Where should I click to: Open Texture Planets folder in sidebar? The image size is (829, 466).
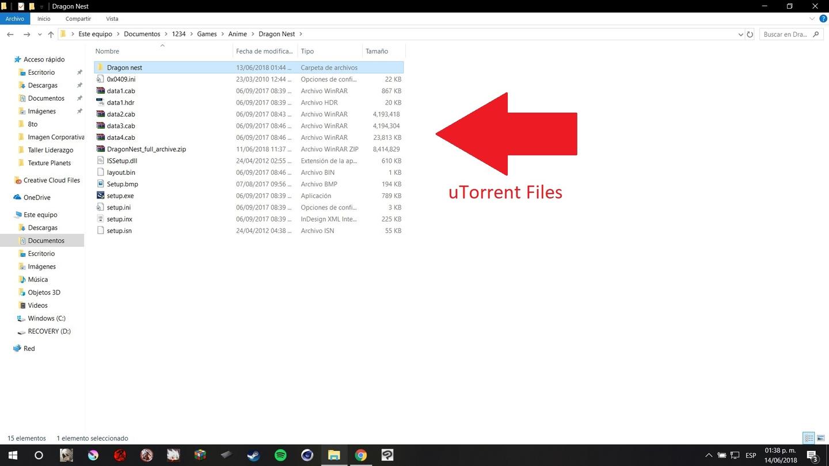(50, 163)
